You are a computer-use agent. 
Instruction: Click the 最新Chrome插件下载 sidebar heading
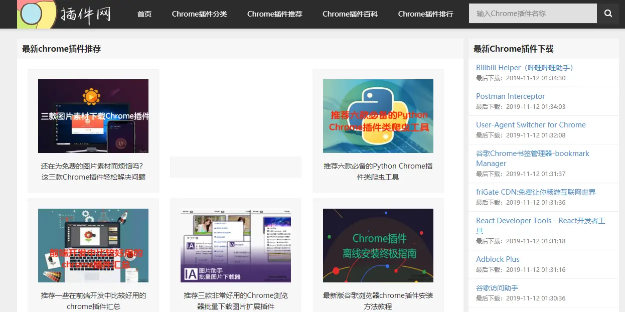pyautogui.click(x=514, y=49)
